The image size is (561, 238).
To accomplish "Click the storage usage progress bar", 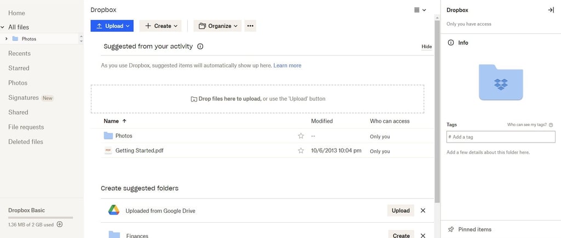I will pyautogui.click(x=41, y=217).
